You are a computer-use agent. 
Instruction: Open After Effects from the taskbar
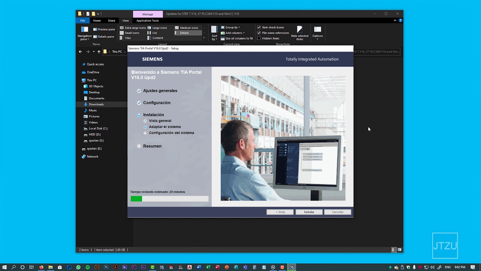[x=143, y=267]
